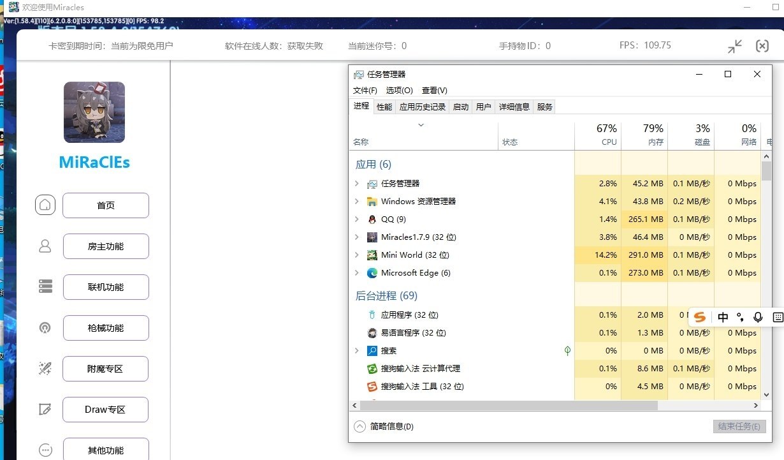Screen dimensions: 784x460
Task: Click the home icon beside 首页
Action: pyautogui.click(x=45, y=205)
